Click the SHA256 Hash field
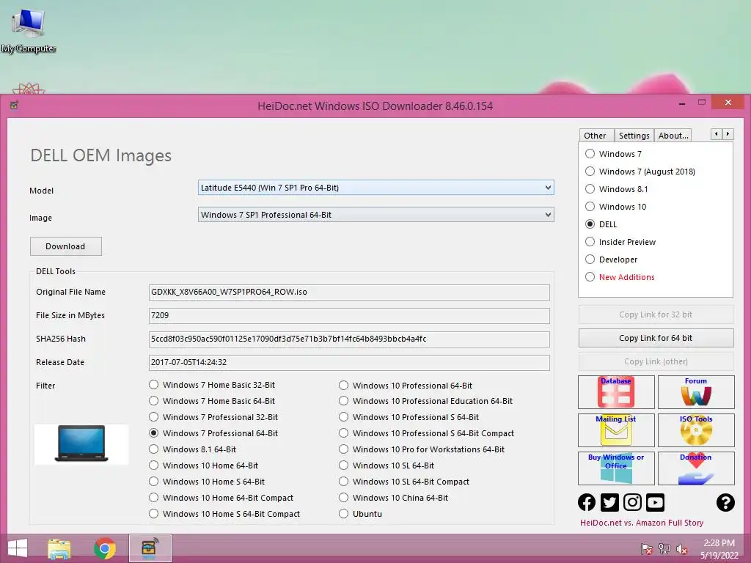The width and height of the screenshot is (751, 563). tap(349, 339)
